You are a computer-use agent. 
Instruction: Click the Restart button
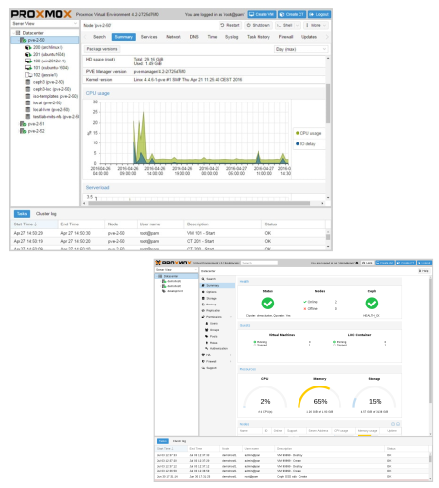230,25
